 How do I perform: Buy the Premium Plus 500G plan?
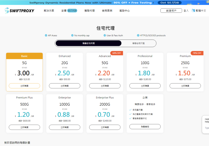(24, 127)
